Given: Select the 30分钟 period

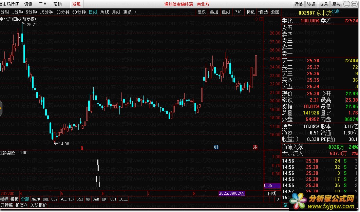Looking at the screenshot, I should coord(63,12).
